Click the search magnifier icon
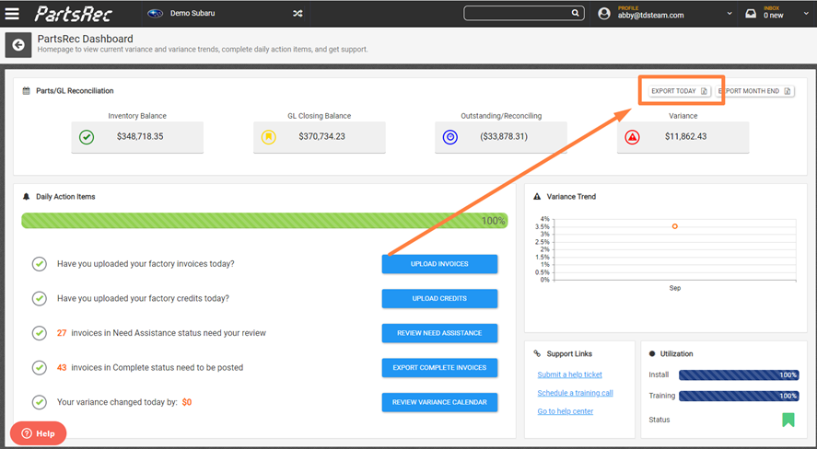This screenshot has height=449, width=817. (x=576, y=13)
